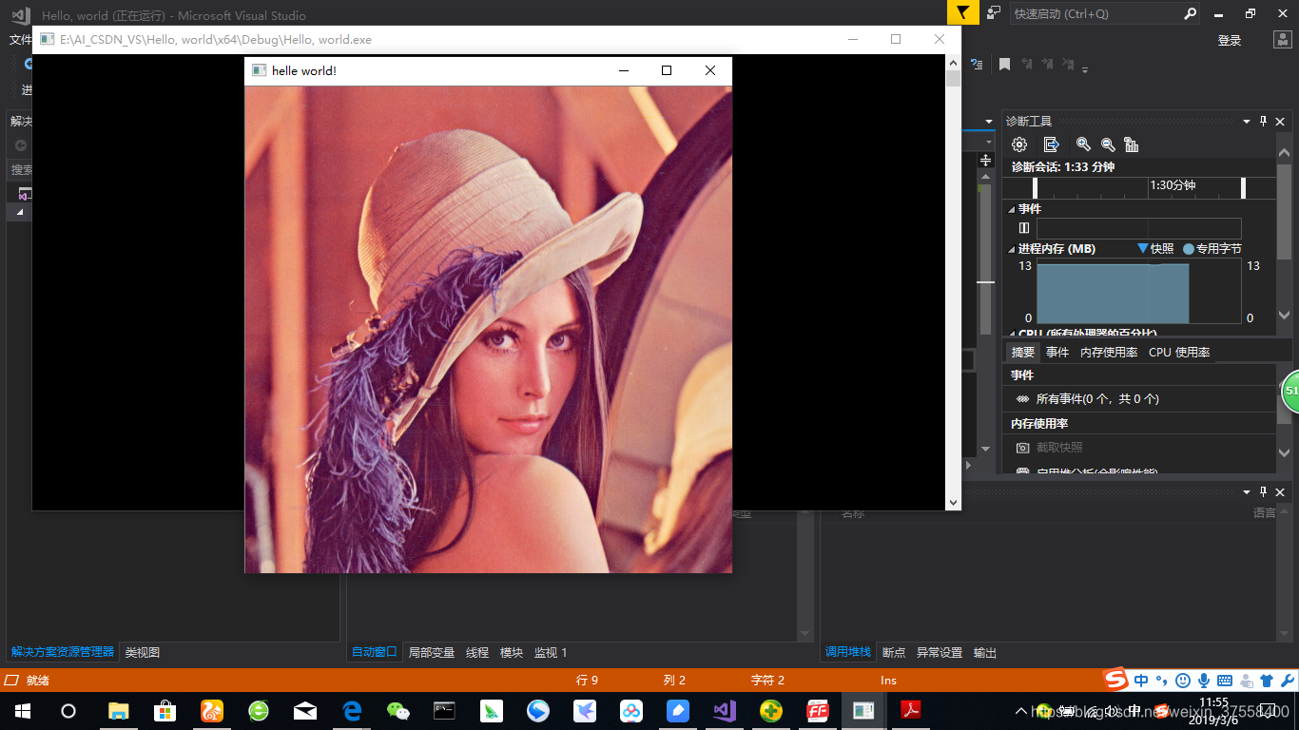Click the send feedback icon

pyautogui.click(x=994, y=13)
